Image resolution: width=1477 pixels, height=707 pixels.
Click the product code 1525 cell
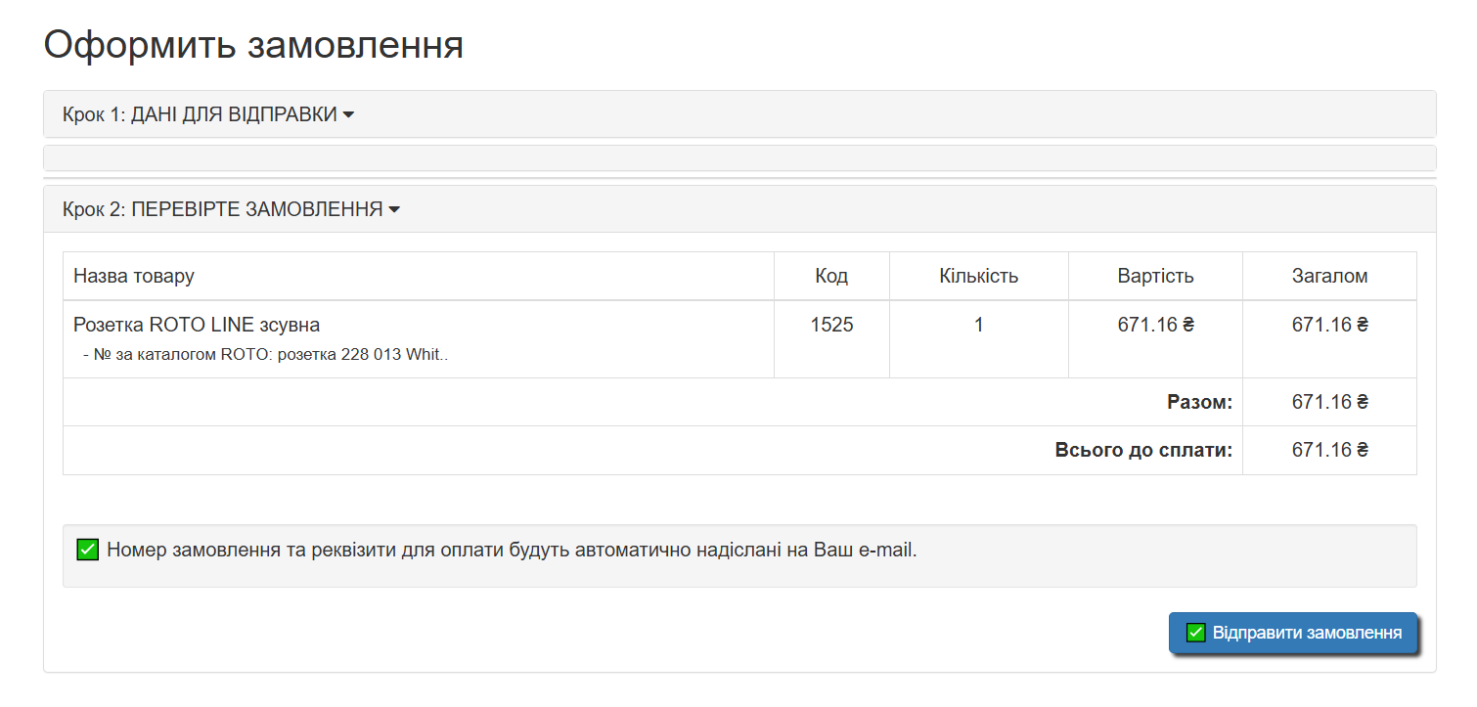point(830,324)
